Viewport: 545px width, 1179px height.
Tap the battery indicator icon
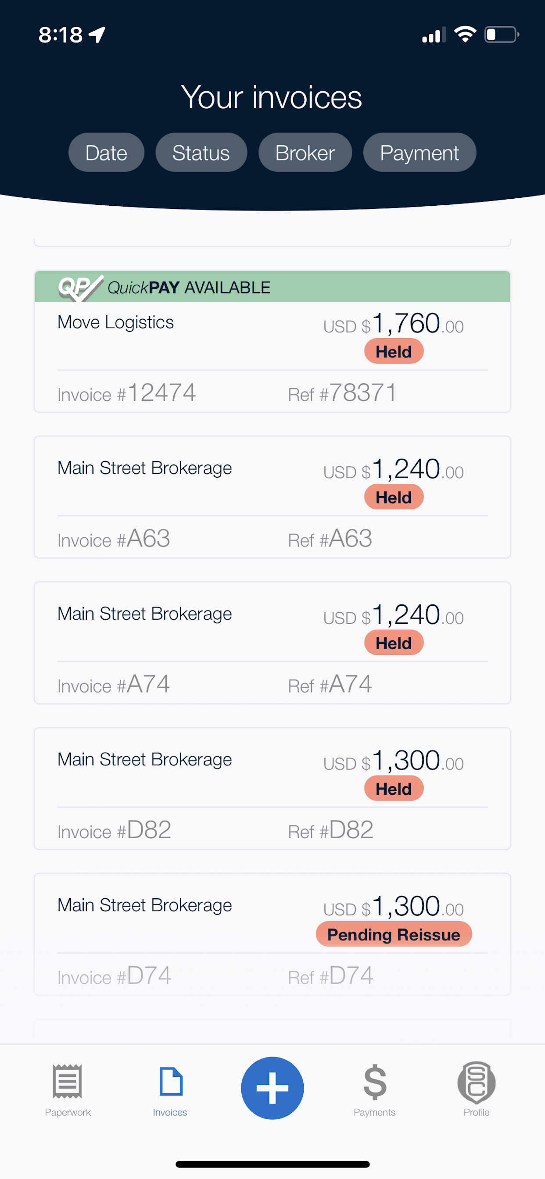(502, 34)
